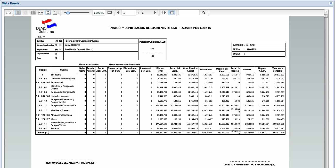Switch to thumbnail grid view
Image resolution: width=335 pixels, height=168 pixels.
tap(33, 13)
